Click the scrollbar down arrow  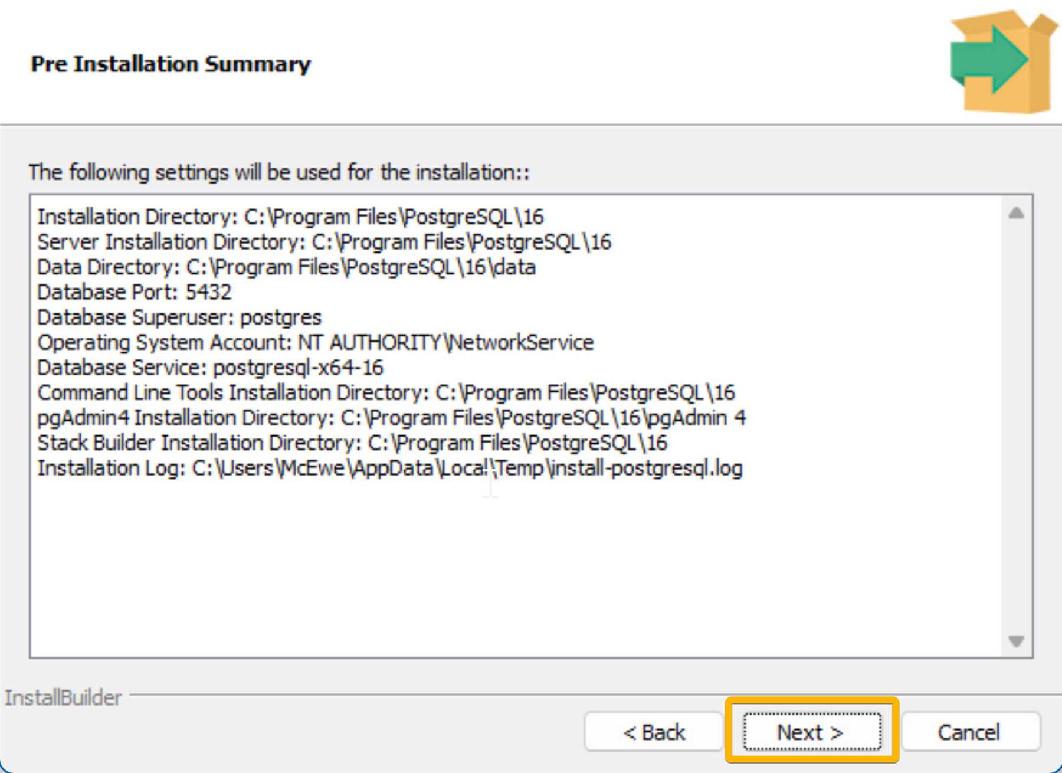pos(1016,641)
